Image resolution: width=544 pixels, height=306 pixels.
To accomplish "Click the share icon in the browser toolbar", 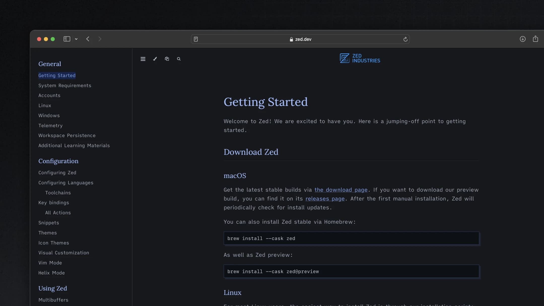I will click(535, 39).
